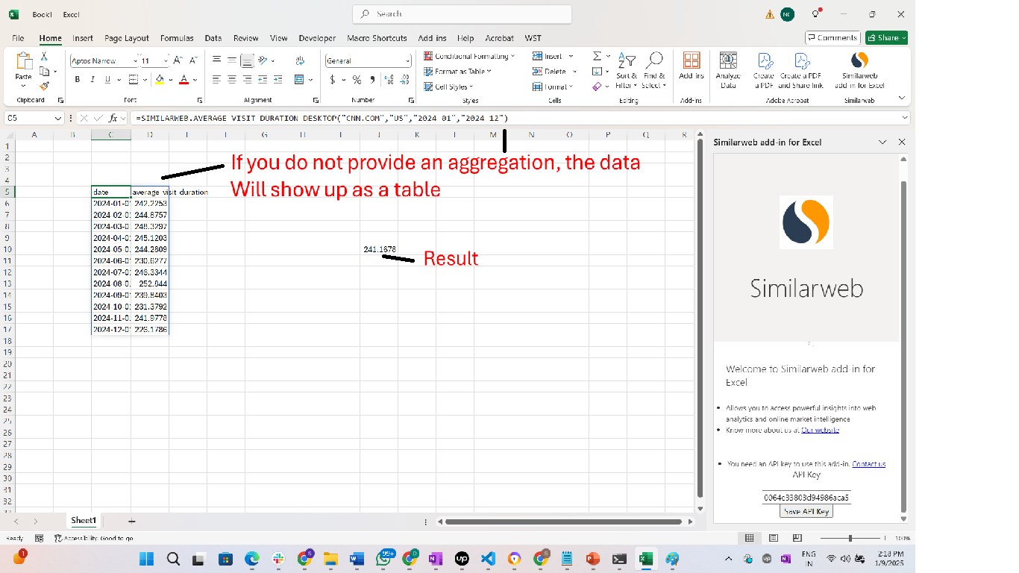Switch to the Formulas tab
This screenshot has width=1019, height=573.
coord(177,38)
